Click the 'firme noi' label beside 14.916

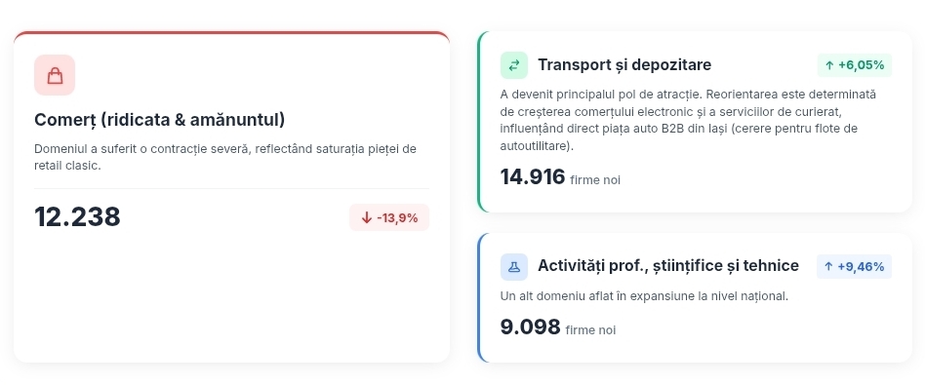click(595, 179)
